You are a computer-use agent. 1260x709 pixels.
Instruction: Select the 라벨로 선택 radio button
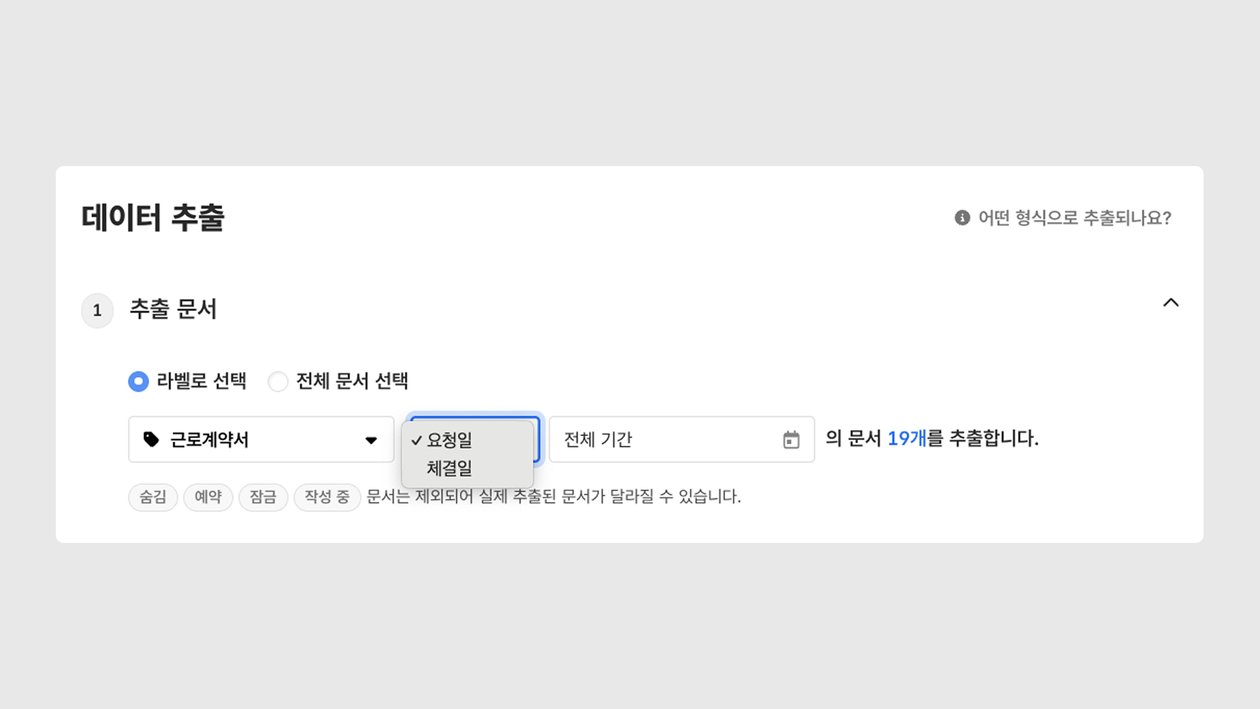(x=138, y=381)
